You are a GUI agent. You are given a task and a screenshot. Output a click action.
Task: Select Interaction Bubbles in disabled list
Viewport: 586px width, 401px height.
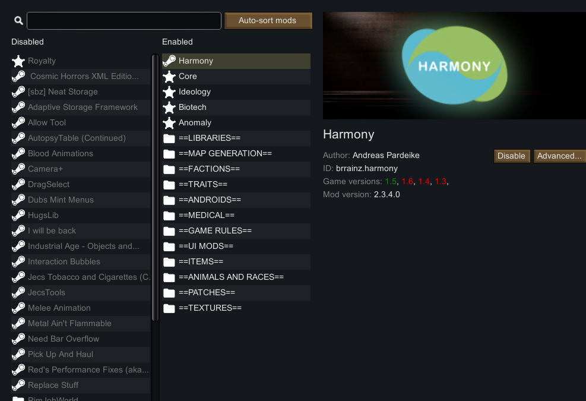point(81,262)
